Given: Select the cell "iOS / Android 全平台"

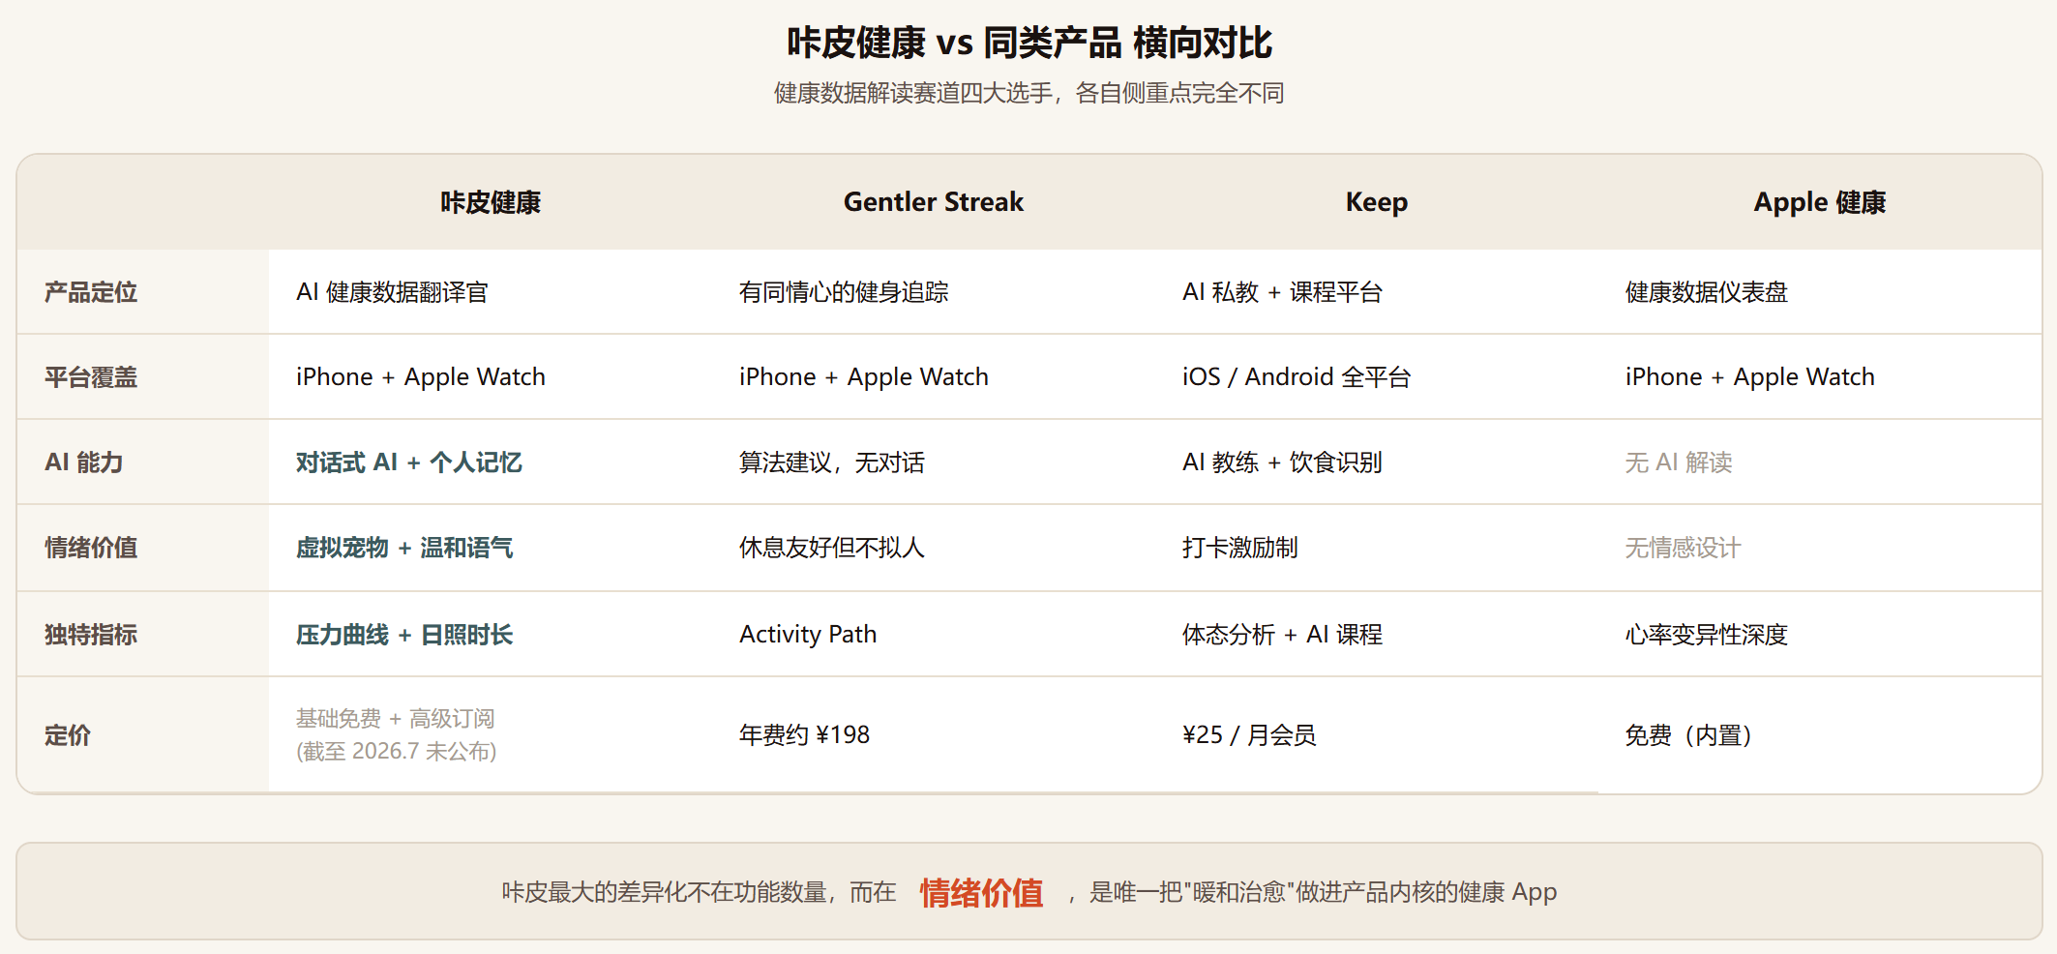Looking at the screenshot, I should coord(1297,377).
